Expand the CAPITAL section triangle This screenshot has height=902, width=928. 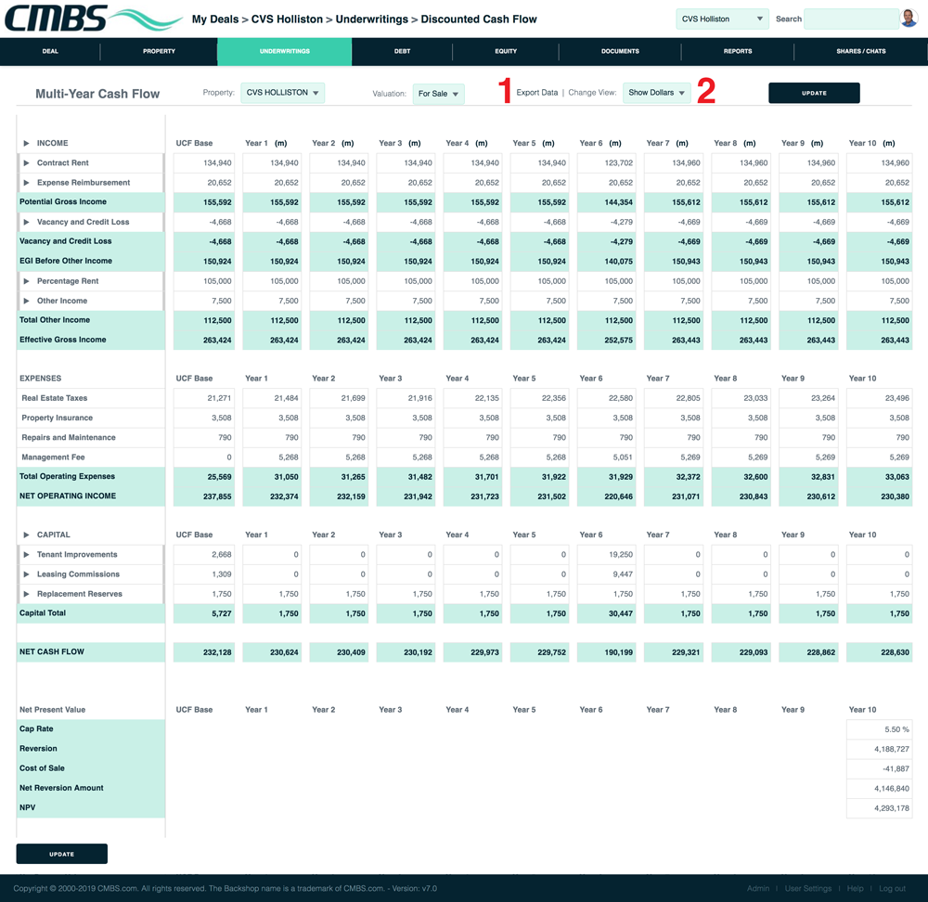click(26, 535)
